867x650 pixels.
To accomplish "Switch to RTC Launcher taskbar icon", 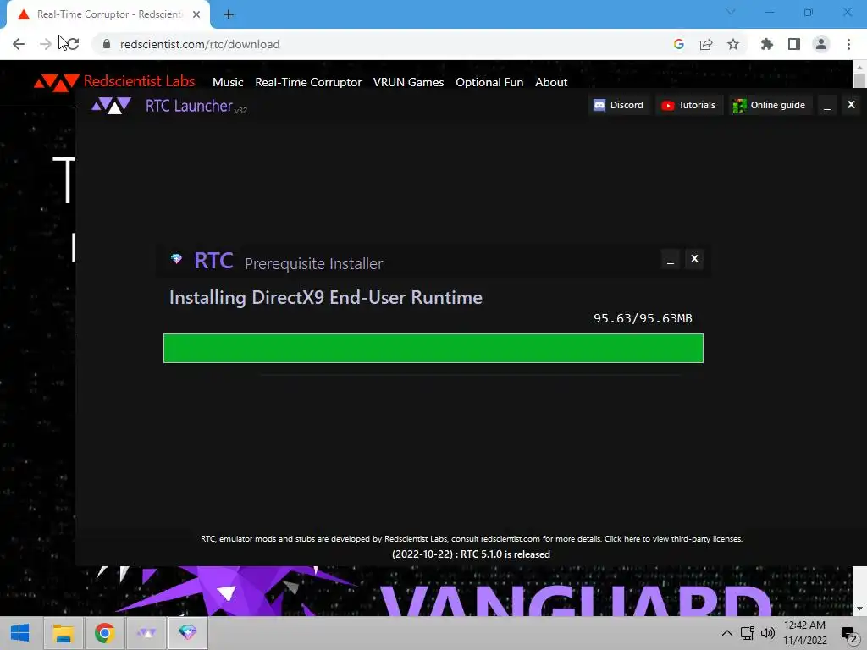I will point(146,633).
